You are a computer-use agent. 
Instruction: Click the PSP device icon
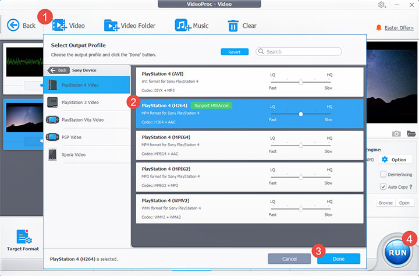click(52, 137)
